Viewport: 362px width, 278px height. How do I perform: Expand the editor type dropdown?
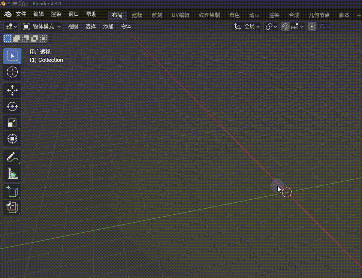(x=11, y=27)
